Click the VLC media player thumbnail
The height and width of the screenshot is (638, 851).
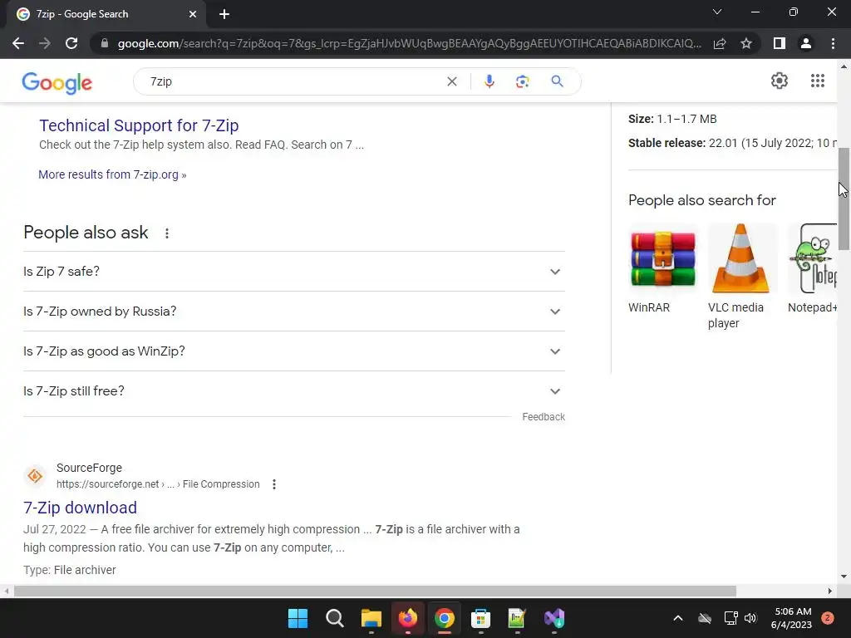741,259
